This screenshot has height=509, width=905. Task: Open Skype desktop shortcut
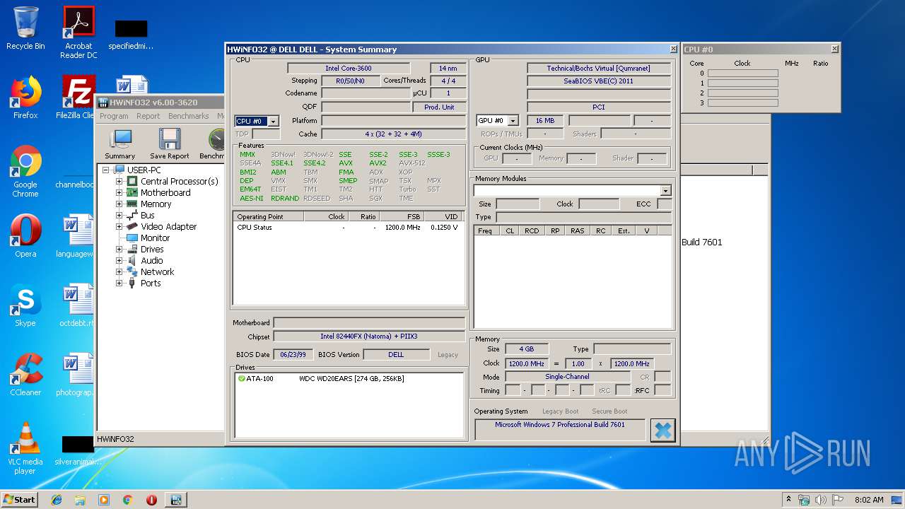pos(25,305)
